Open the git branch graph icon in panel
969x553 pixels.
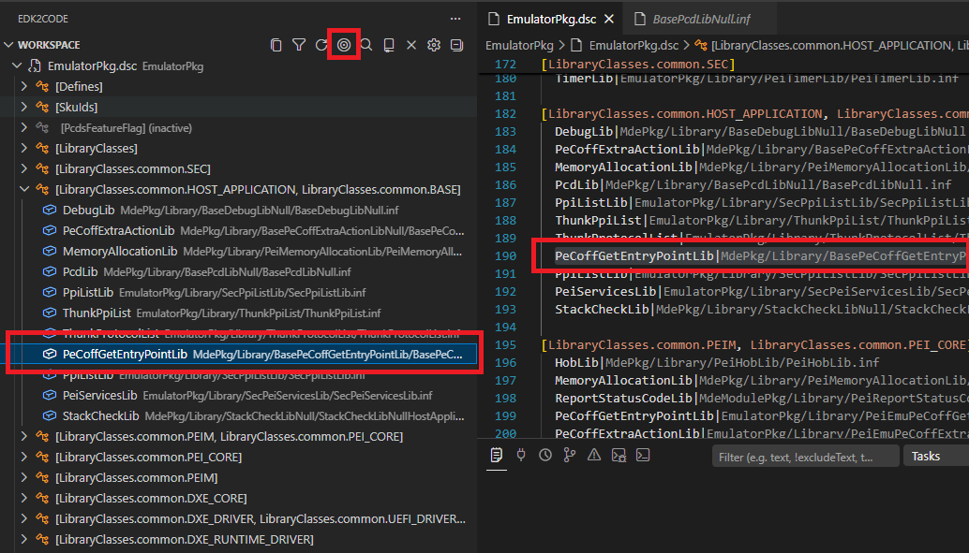[570, 456]
